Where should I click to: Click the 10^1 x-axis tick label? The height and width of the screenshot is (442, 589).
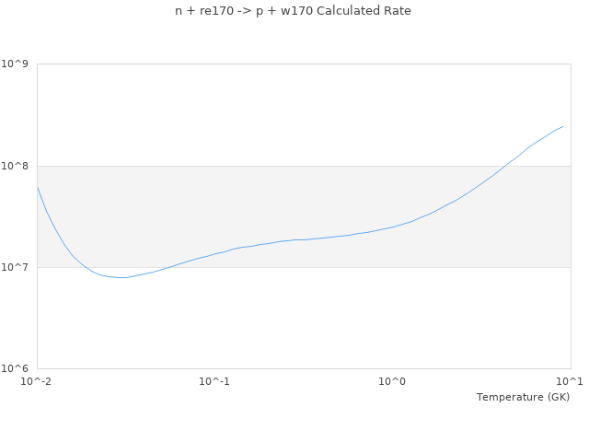569,381
